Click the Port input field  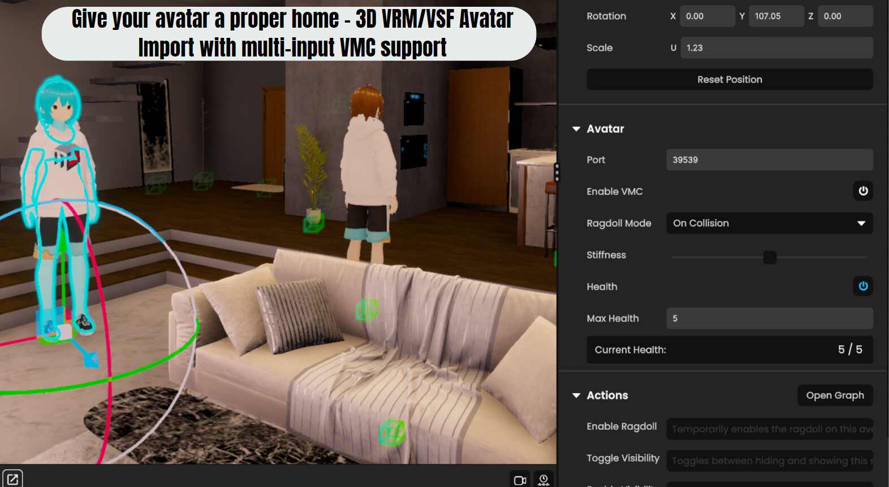[x=769, y=160]
